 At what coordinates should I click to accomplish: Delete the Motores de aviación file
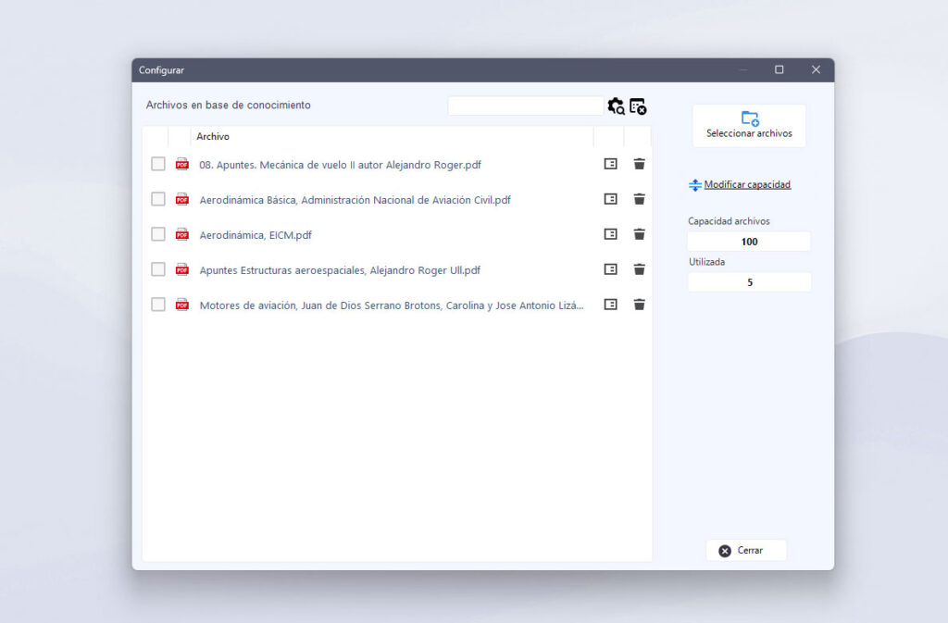pos(639,305)
